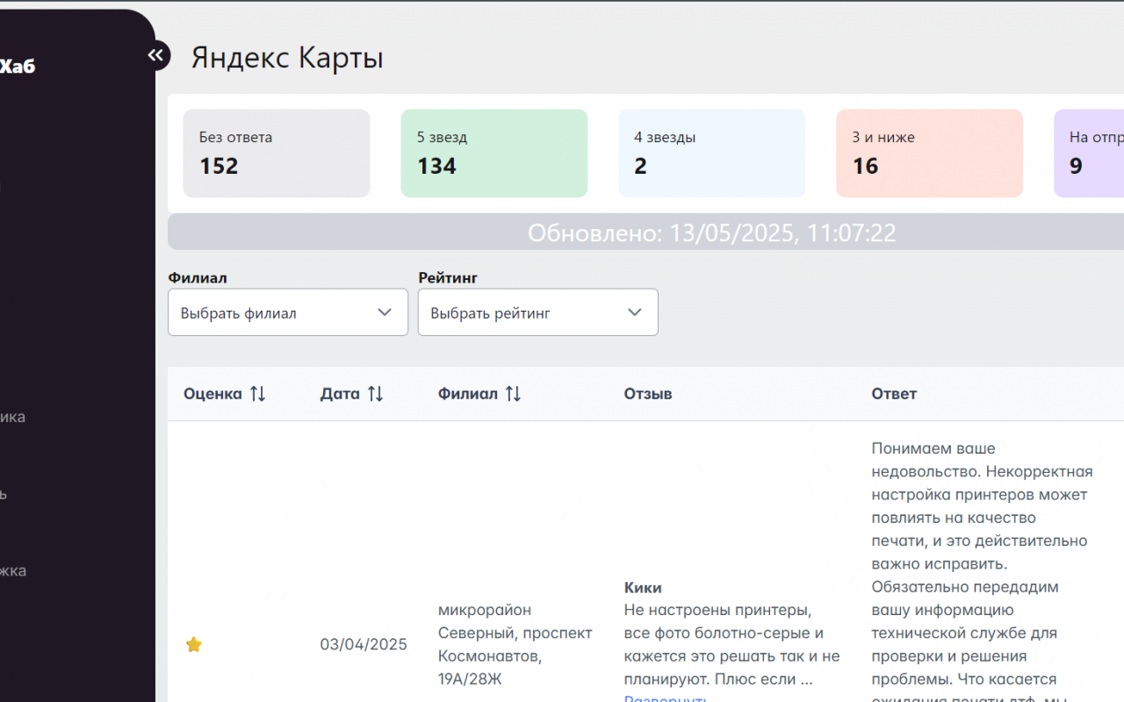This screenshot has height=702, width=1124.
Task: Click the date cell '03/04/2025'
Action: [x=364, y=645]
